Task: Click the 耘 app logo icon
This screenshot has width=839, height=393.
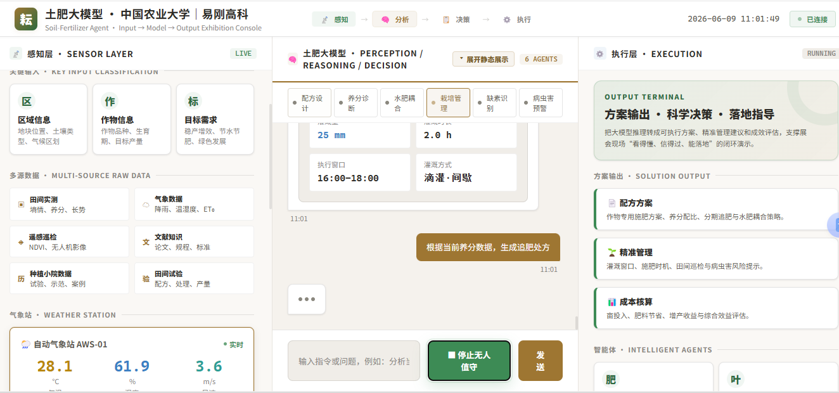Action: click(x=26, y=19)
